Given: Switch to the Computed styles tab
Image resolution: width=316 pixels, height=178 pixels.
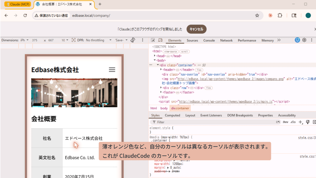Looking at the screenshot, I should (172, 115).
